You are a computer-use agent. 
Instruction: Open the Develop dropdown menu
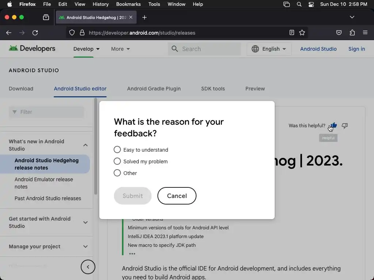[86, 49]
